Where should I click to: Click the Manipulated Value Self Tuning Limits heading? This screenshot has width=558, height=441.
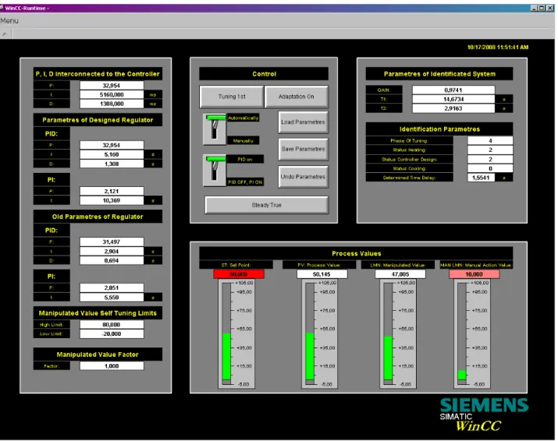pyautogui.click(x=98, y=313)
